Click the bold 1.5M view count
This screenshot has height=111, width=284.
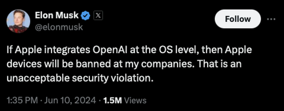(x=112, y=100)
